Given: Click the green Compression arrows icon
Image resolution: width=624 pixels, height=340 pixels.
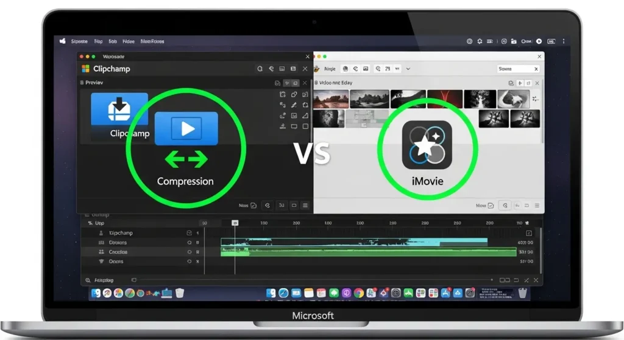Looking at the screenshot, I should pyautogui.click(x=186, y=159).
